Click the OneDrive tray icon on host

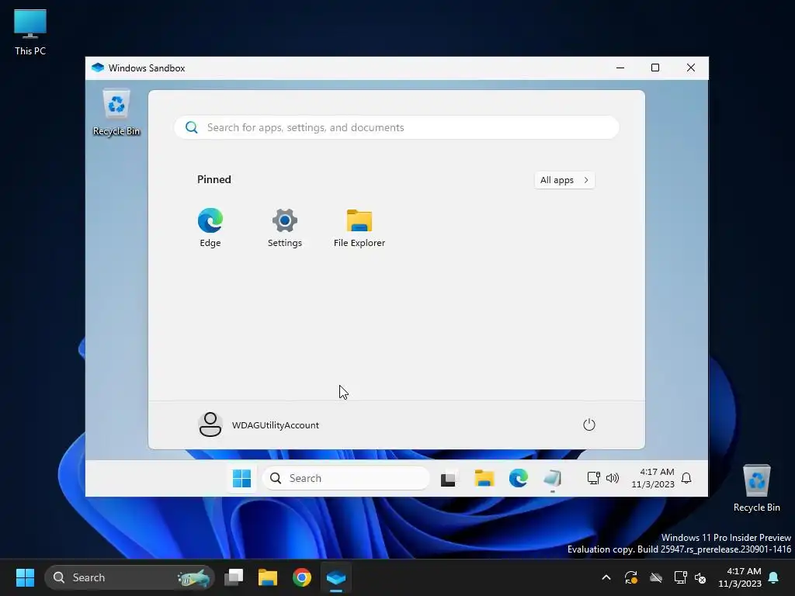coord(656,577)
